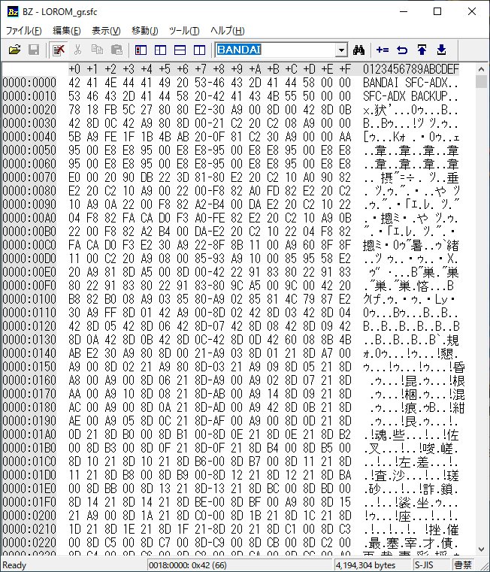This screenshot has width=490, height=572.
Task: Click the jump to file top icon
Action: [422, 50]
